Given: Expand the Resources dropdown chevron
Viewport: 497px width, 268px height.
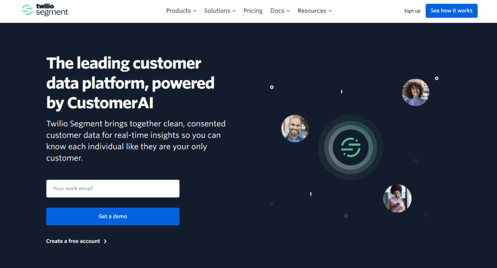Looking at the screenshot, I should 330,11.
